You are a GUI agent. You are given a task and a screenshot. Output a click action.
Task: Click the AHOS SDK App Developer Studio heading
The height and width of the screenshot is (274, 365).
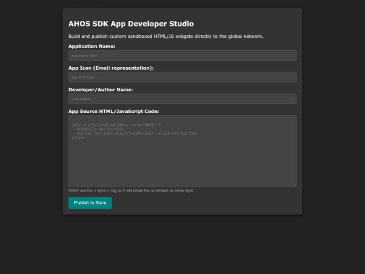pos(131,24)
